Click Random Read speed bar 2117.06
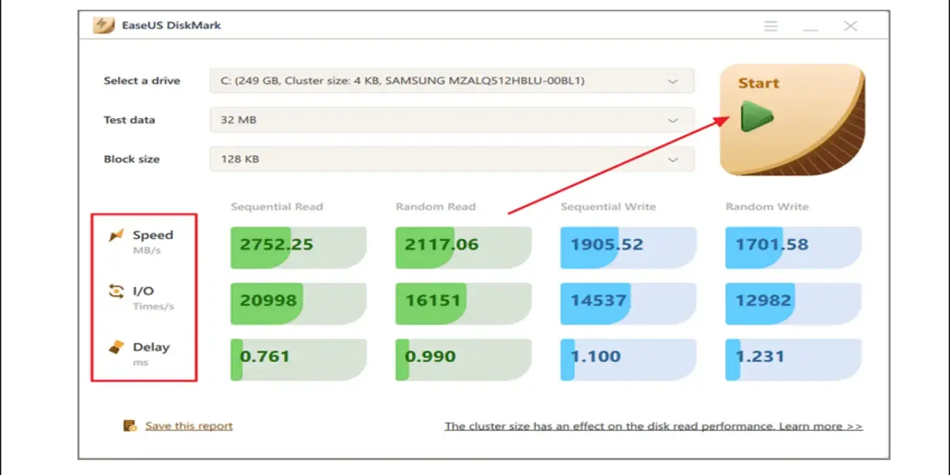This screenshot has width=950, height=475. pyautogui.click(x=463, y=247)
